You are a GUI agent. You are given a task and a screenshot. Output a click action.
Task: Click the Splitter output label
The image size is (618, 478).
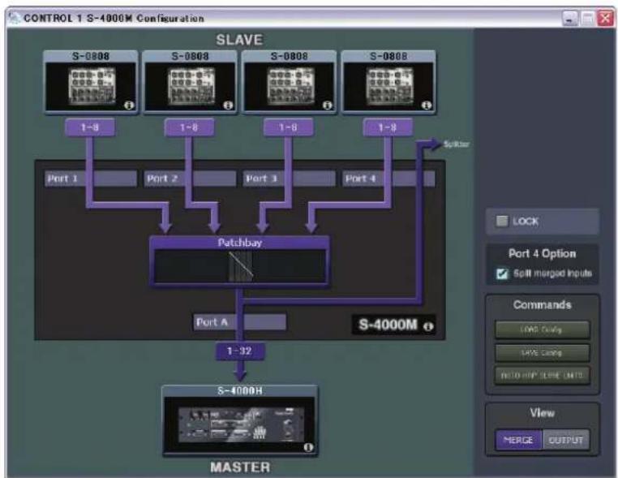[x=457, y=144]
